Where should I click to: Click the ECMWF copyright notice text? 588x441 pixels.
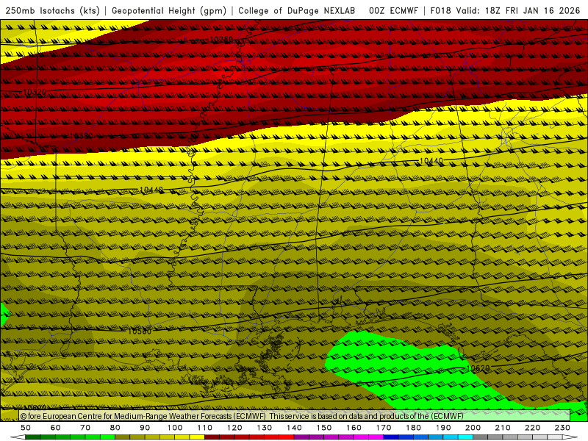pos(242,416)
